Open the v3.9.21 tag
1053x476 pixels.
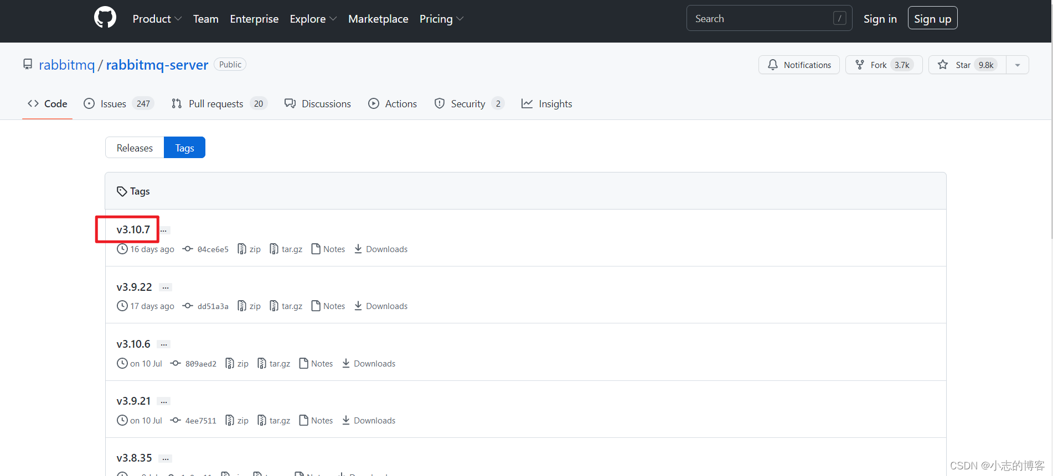[133, 401]
